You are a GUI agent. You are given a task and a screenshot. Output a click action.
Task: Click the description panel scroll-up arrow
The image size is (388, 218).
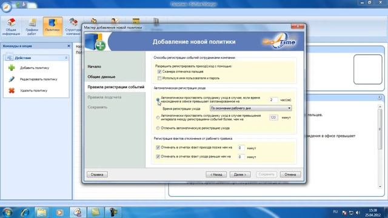pyautogui.click(x=380, y=107)
